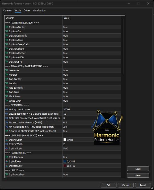Click the Save button
The height and width of the screenshot is (190, 154).
138,175
